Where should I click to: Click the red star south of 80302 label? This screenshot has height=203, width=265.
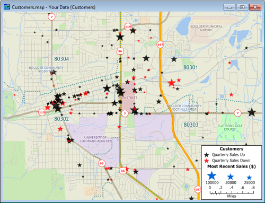tap(60, 129)
